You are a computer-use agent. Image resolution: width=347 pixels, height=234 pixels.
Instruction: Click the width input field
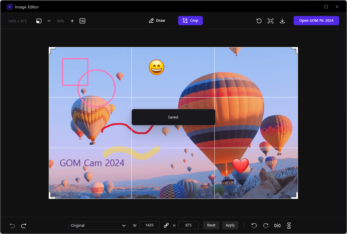pyautogui.click(x=149, y=225)
